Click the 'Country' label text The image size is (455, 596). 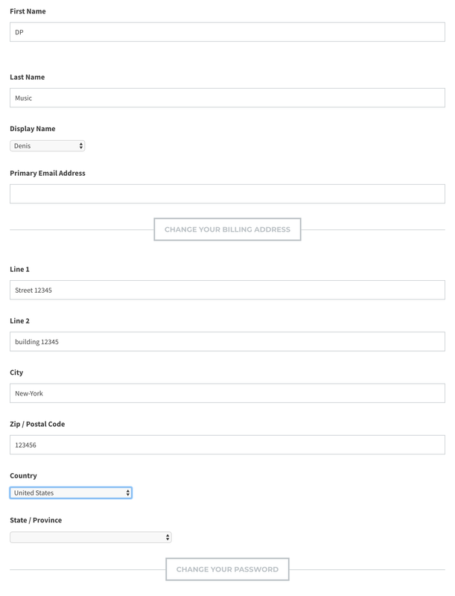click(x=23, y=475)
